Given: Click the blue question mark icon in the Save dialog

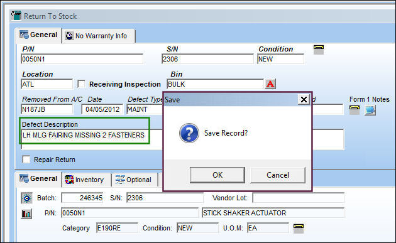Looking at the screenshot, I should [x=189, y=133].
